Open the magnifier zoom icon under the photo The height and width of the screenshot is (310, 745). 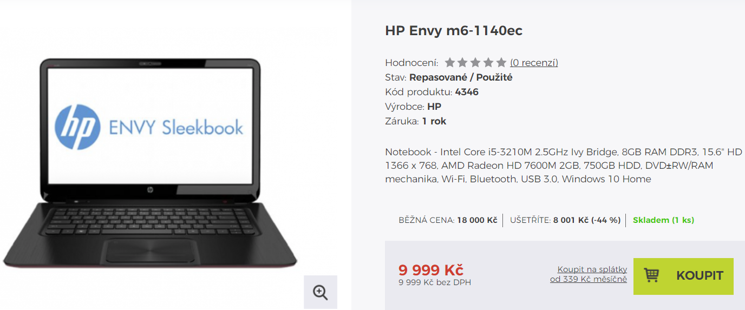point(321,292)
